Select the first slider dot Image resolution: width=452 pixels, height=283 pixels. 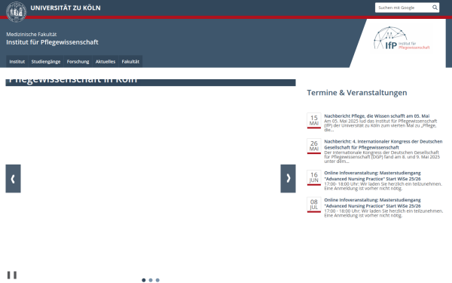click(144, 280)
